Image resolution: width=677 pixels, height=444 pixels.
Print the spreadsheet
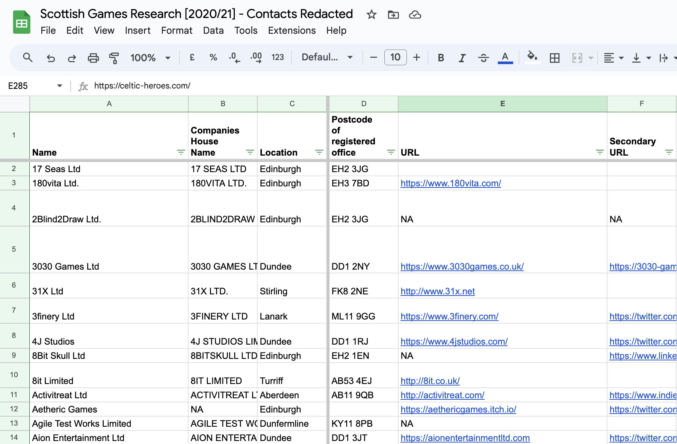pos(93,58)
